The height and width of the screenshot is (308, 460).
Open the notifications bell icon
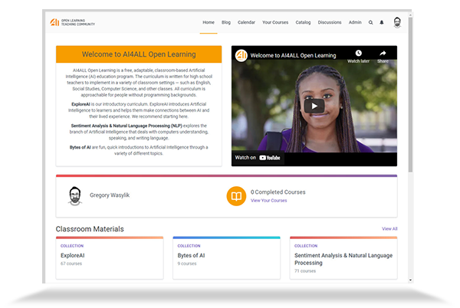tap(382, 22)
